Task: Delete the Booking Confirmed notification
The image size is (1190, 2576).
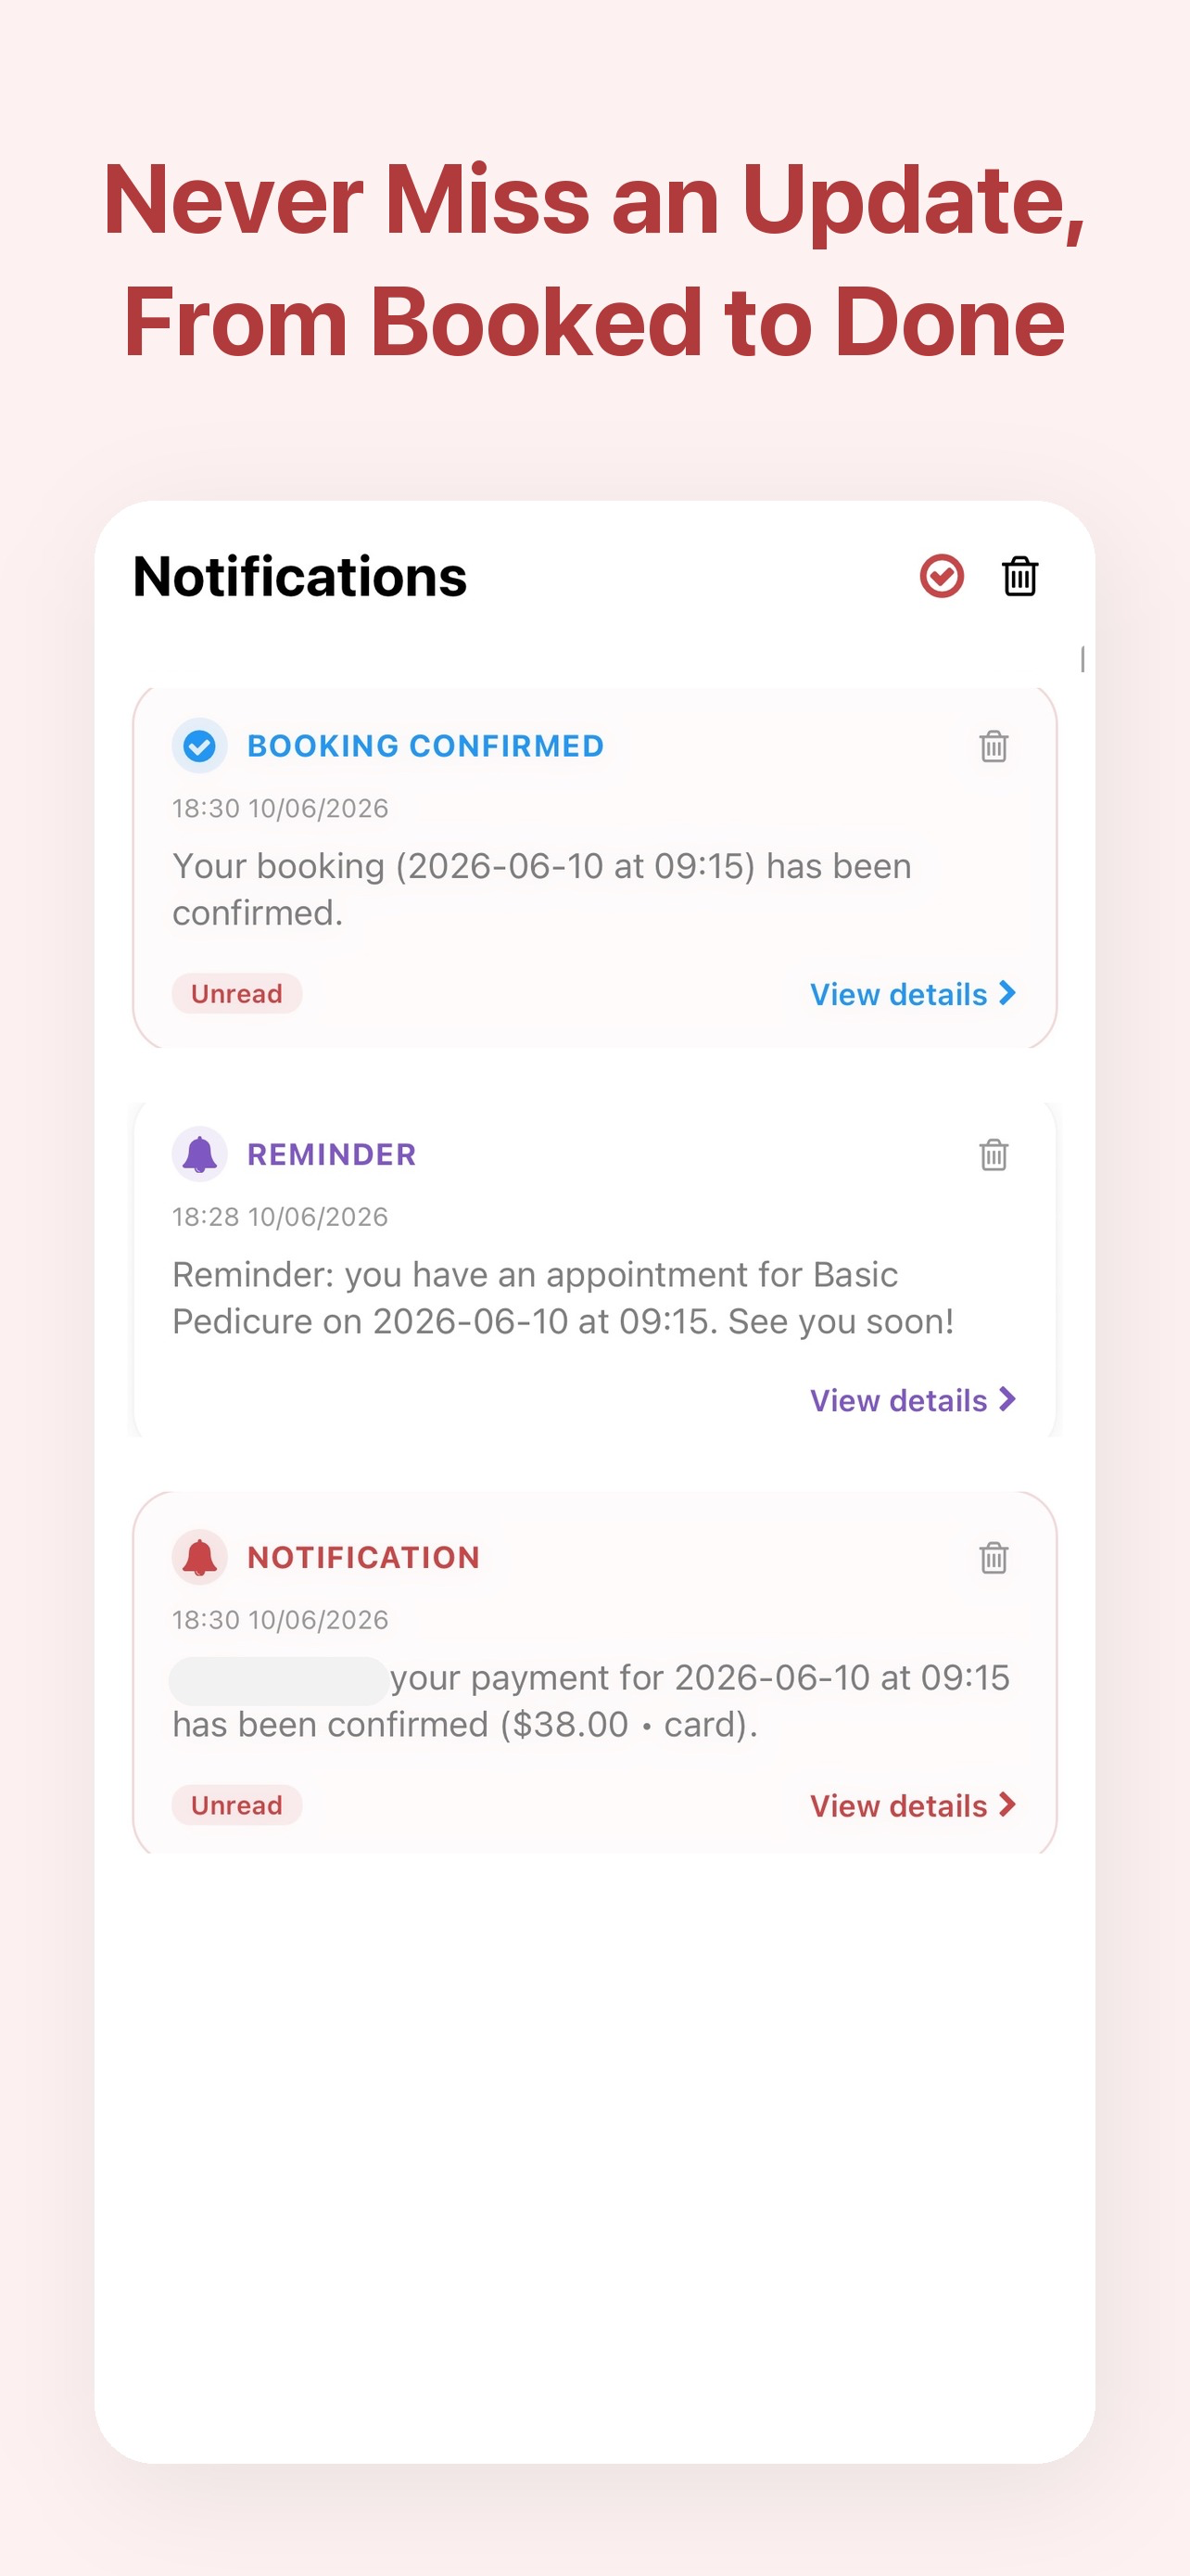Action: click(994, 746)
